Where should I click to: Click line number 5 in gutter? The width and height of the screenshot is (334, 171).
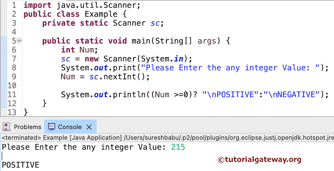(x=14, y=41)
